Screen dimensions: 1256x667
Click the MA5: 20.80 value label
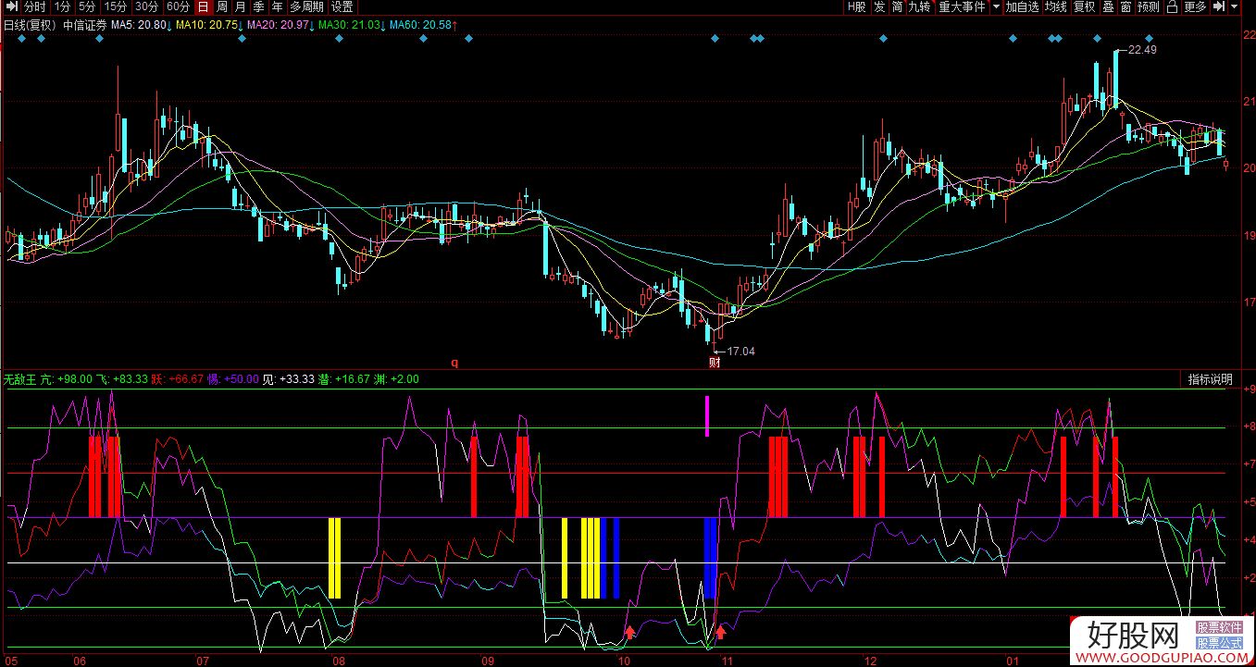(x=139, y=25)
